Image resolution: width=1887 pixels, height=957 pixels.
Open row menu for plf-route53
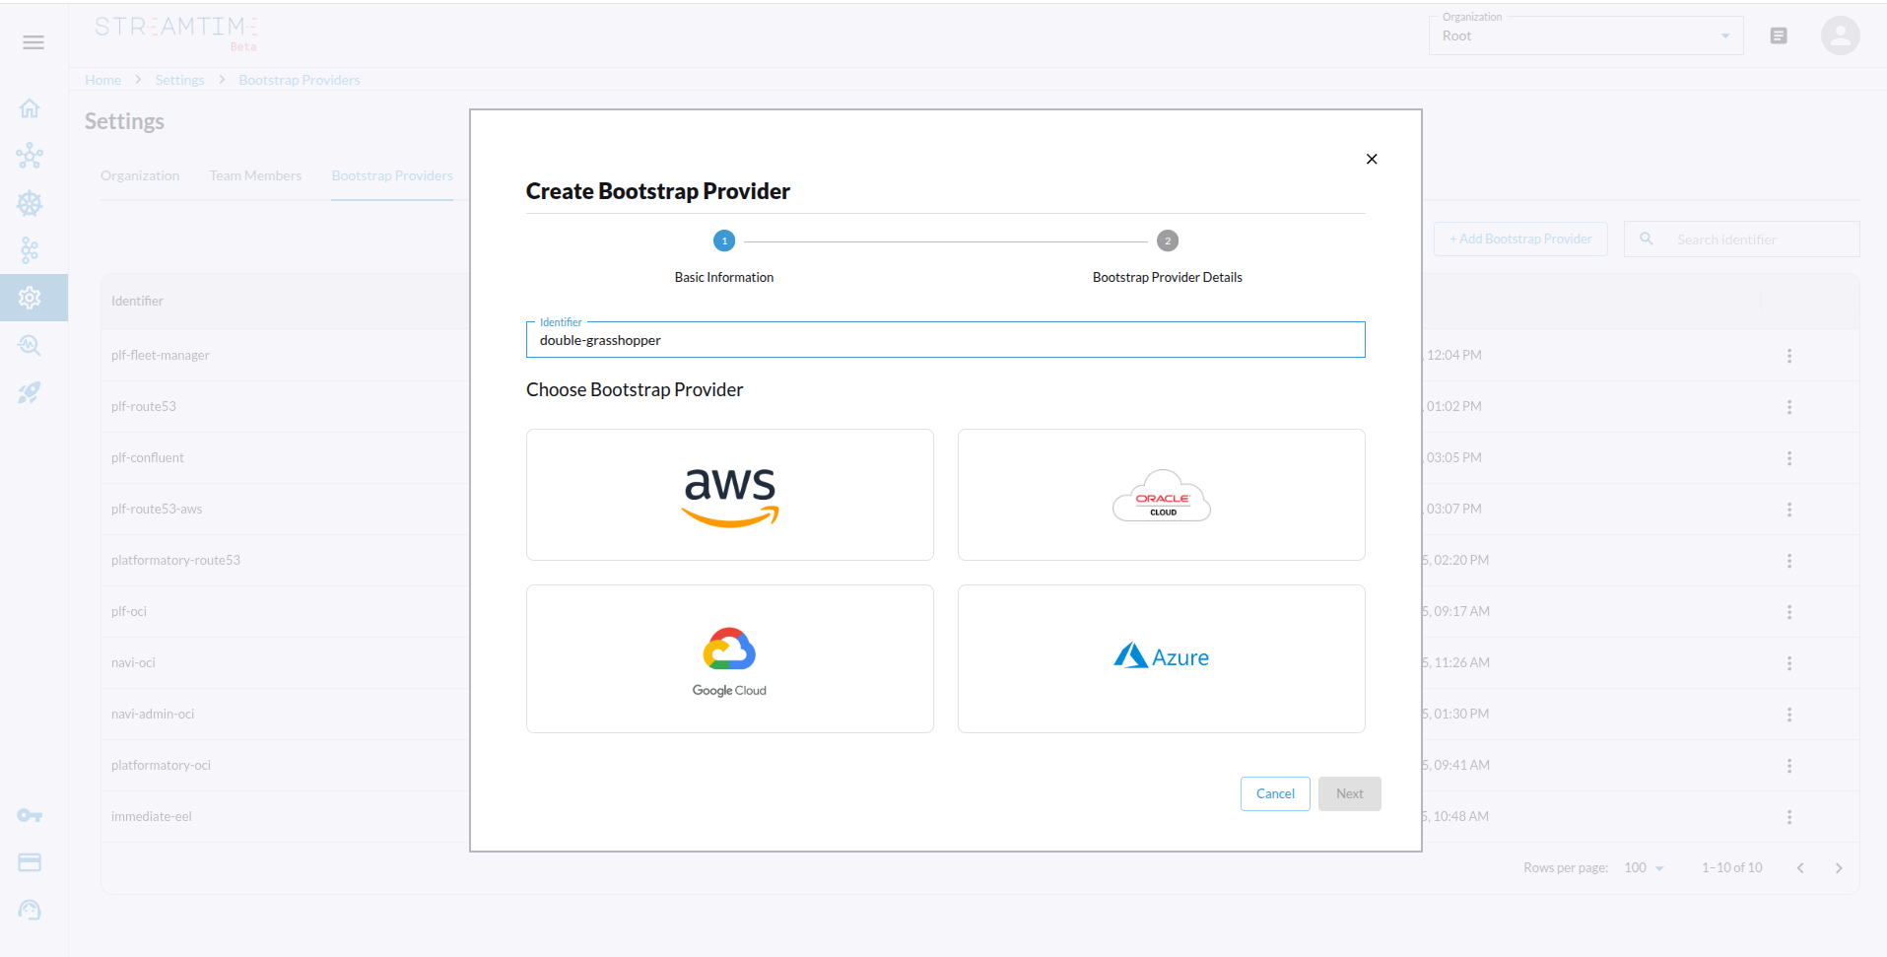(1789, 407)
